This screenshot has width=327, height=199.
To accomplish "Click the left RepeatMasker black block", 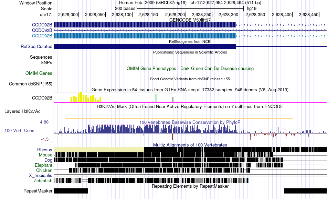I will [71, 191].
